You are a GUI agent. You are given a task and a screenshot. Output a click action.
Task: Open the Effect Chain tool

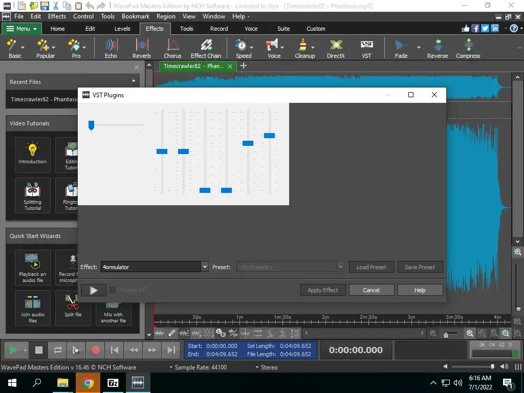click(206, 49)
